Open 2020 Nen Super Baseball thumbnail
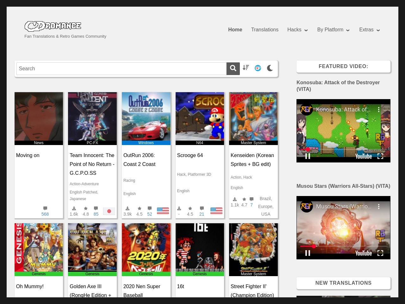This screenshot has width=405, height=304. (146, 247)
